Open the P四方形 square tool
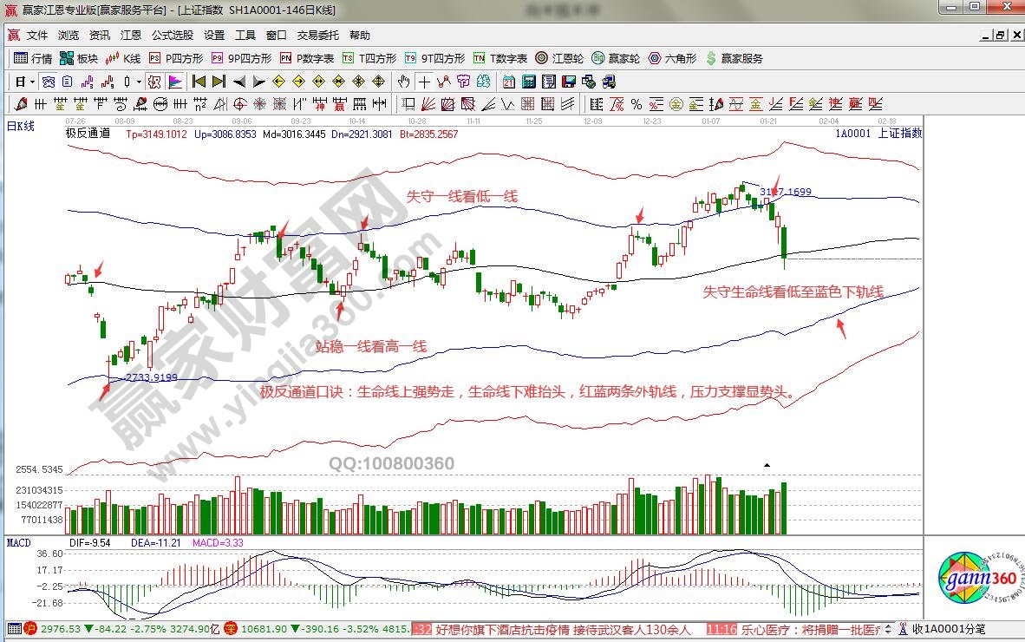This screenshot has height=642, width=1025. coord(176,59)
